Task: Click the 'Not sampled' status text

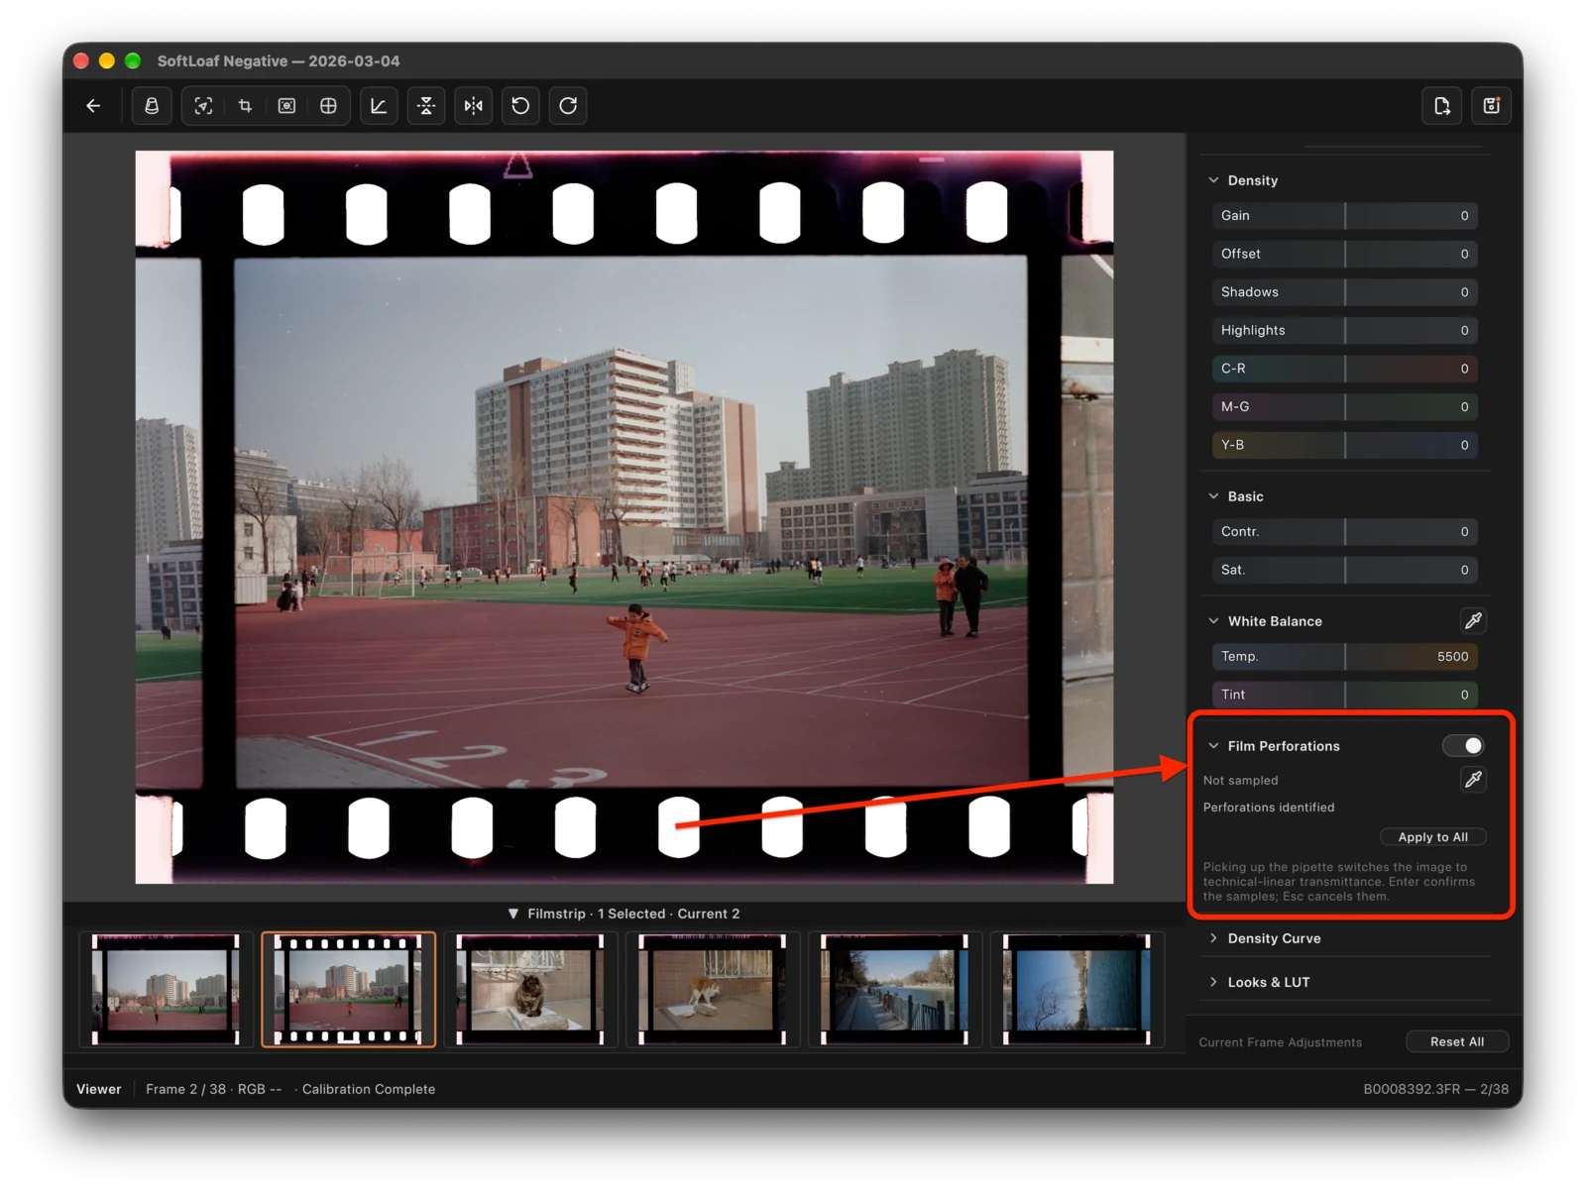Action: pos(1241,781)
